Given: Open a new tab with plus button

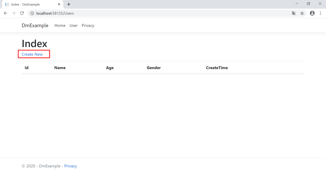Looking at the screenshot, I should 69,4.
